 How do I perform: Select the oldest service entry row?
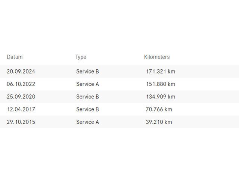[119, 122]
